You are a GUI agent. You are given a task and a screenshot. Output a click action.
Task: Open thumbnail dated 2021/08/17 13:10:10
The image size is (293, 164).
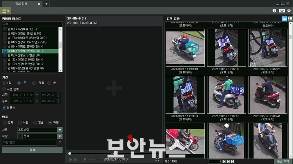pyautogui.click(x=185, y=48)
